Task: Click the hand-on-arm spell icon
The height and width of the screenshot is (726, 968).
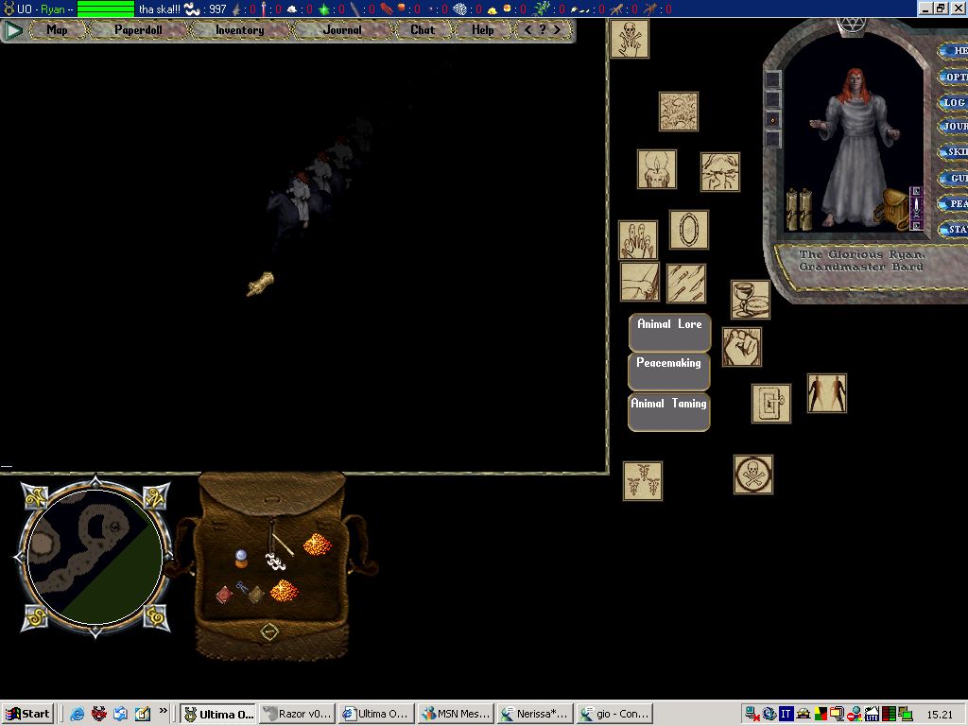Action: tap(640, 282)
